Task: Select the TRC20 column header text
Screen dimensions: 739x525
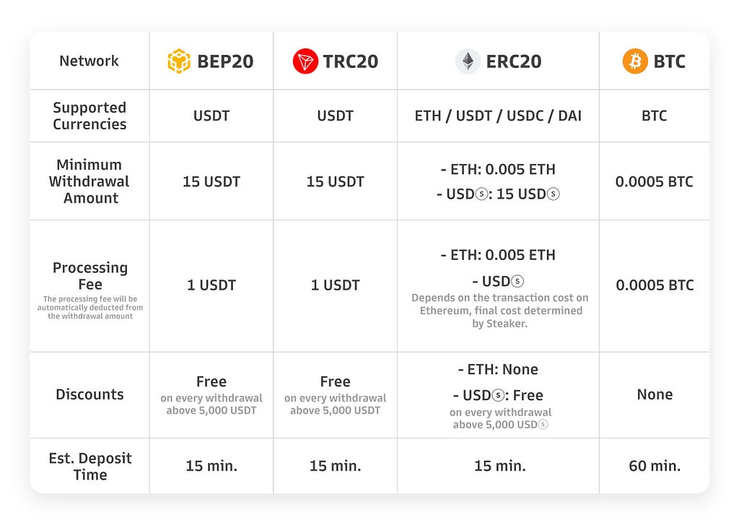Action: click(x=350, y=61)
